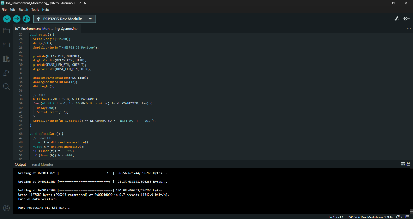413x219 pixels.
Task: Start debugging from the toolbar icon
Action: (27, 19)
